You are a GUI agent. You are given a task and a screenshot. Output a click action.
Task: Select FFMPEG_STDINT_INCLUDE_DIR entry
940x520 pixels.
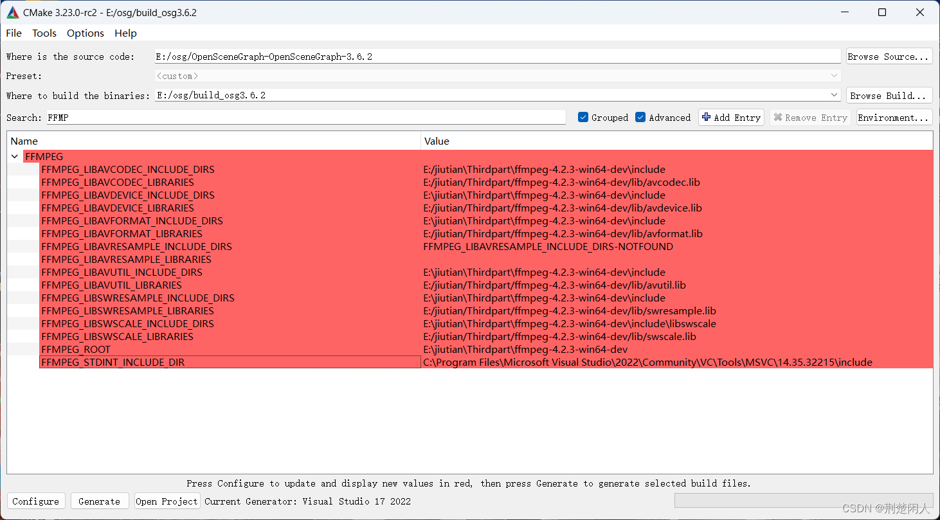click(113, 363)
